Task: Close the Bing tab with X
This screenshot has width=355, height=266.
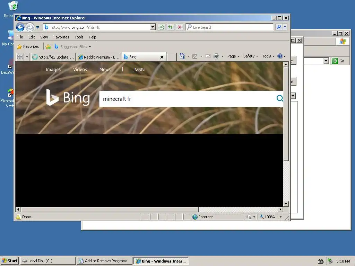Action: point(162,57)
